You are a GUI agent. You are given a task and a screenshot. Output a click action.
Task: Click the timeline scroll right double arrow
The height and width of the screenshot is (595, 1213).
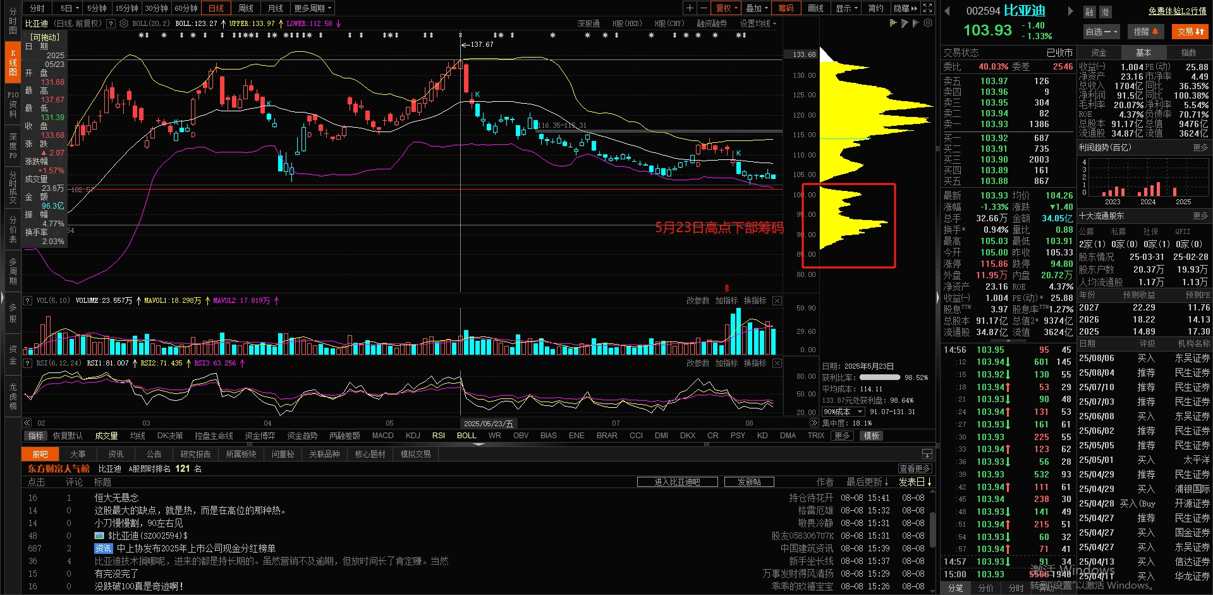[814, 423]
